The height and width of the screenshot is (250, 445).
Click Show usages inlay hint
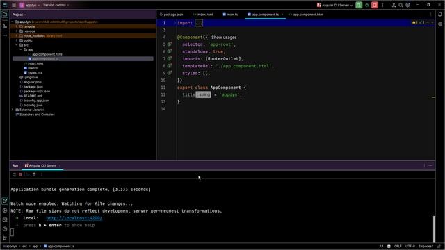(224, 37)
